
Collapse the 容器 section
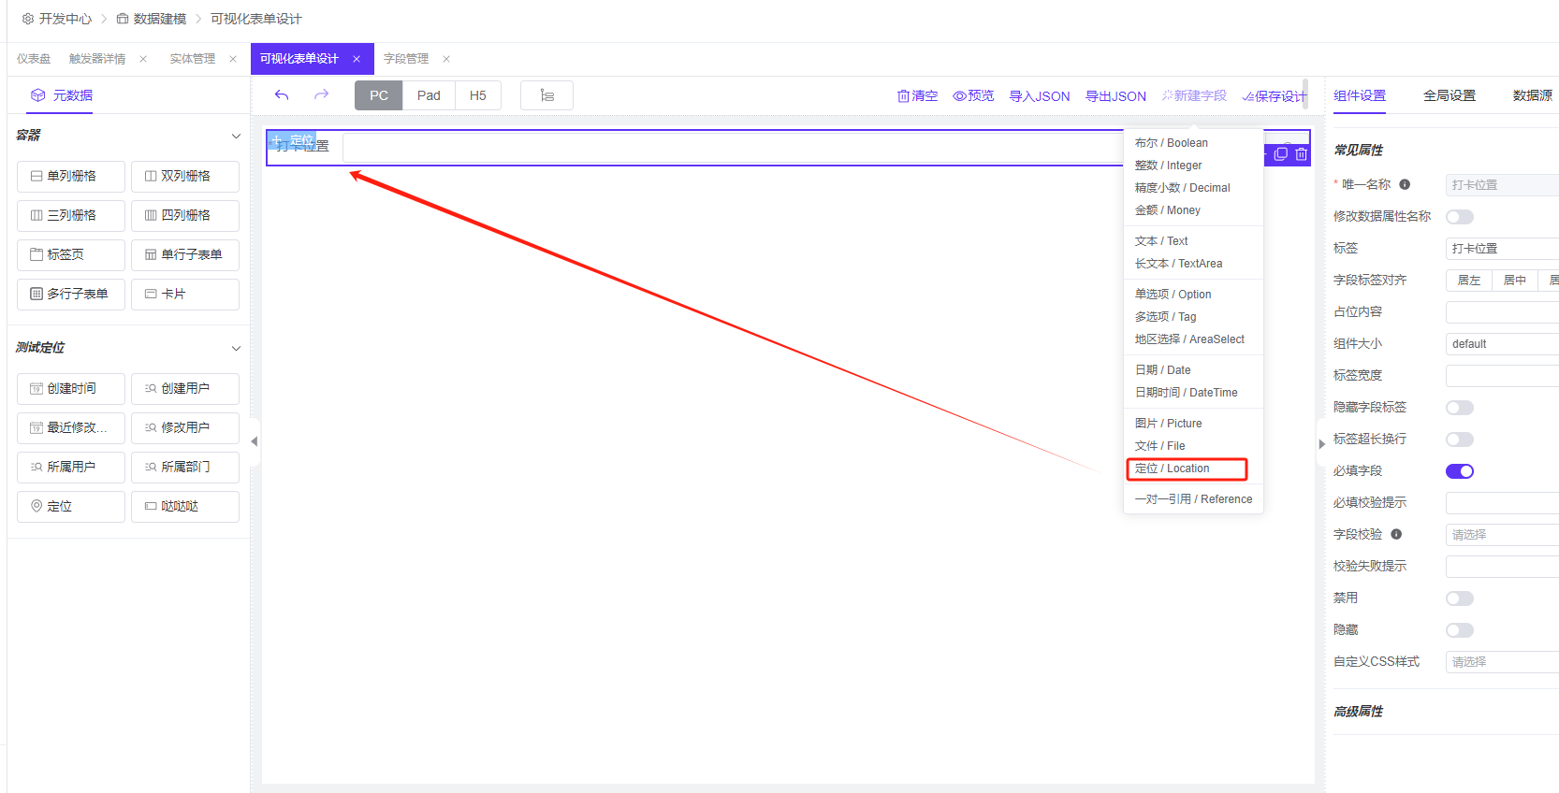pos(236,137)
